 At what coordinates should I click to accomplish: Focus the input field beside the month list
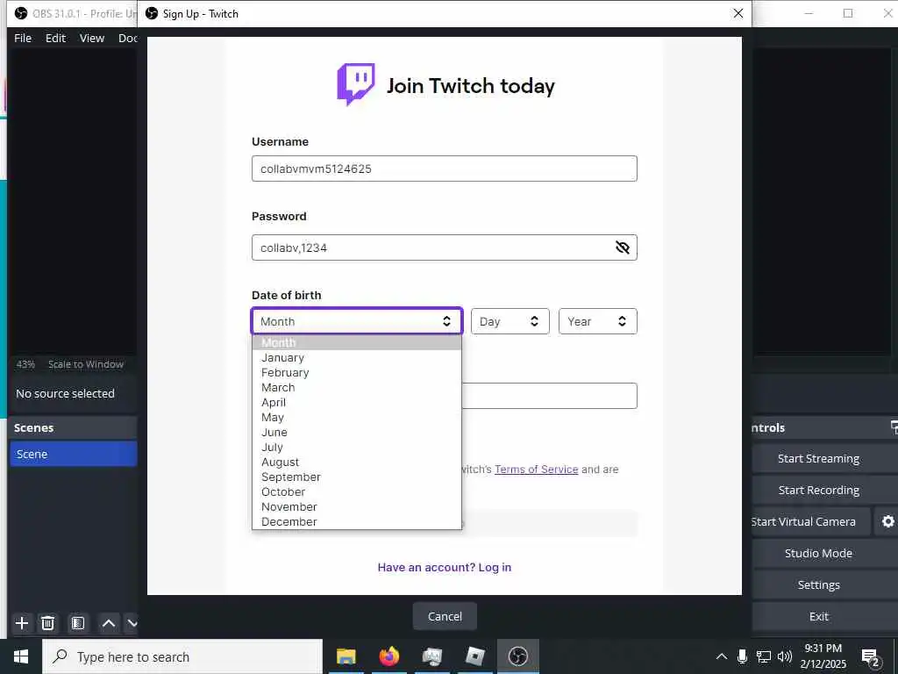(549, 396)
